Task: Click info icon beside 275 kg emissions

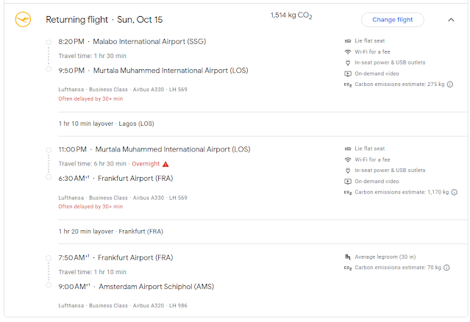Action: pos(449,85)
